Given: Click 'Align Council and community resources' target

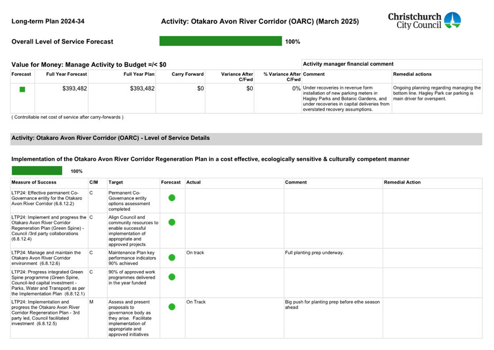Looking at the screenshot, I should point(133,231).
